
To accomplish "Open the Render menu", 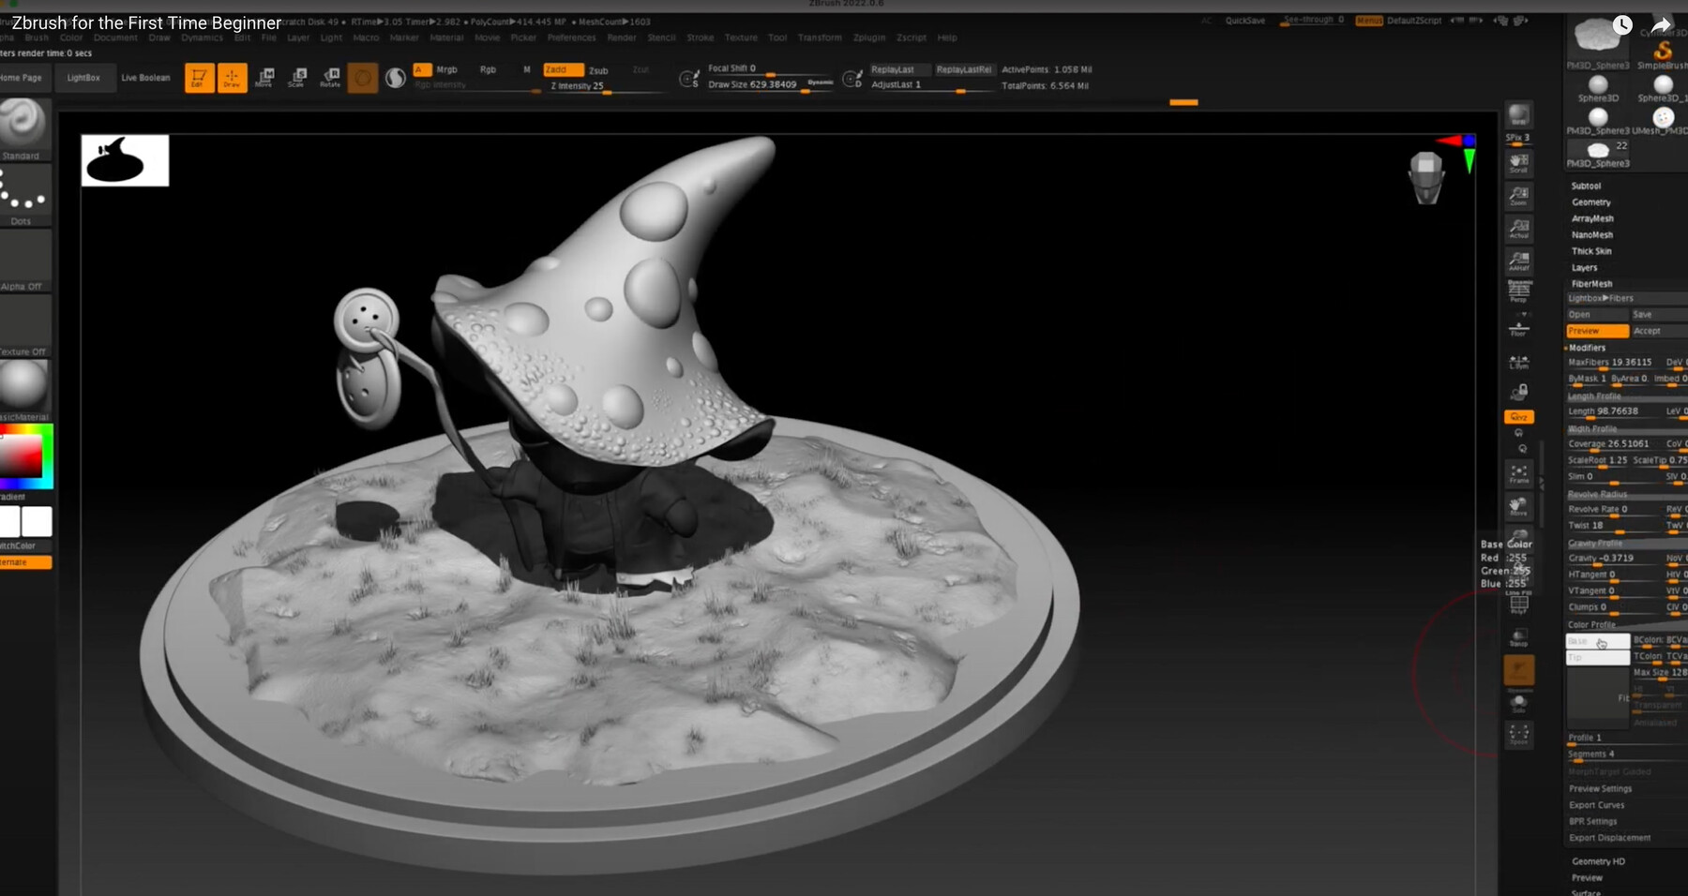I will tap(622, 37).
